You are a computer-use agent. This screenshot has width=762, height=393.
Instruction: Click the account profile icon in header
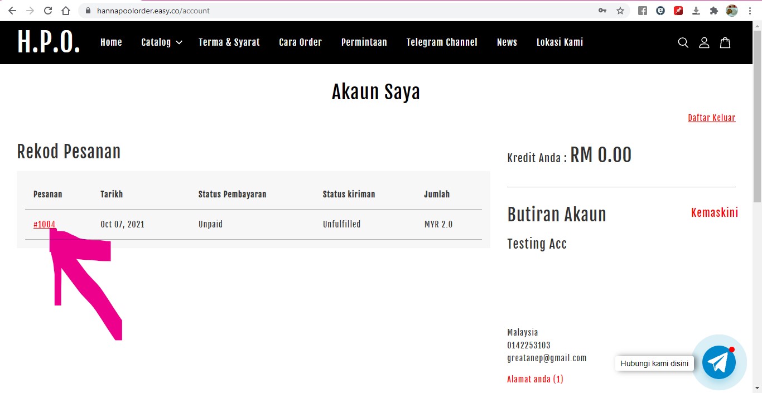coord(704,43)
